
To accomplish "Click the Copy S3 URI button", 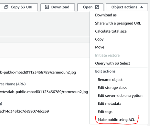I will click(19, 7).
